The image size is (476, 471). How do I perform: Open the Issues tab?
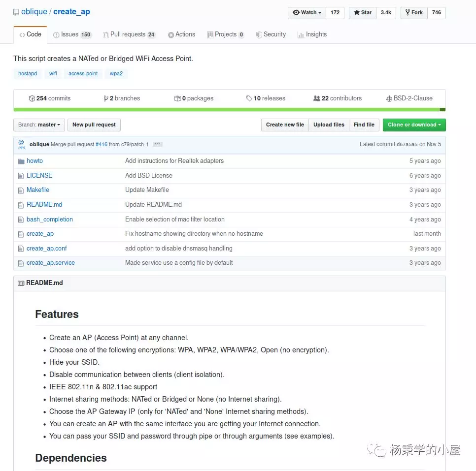pyautogui.click(x=72, y=34)
